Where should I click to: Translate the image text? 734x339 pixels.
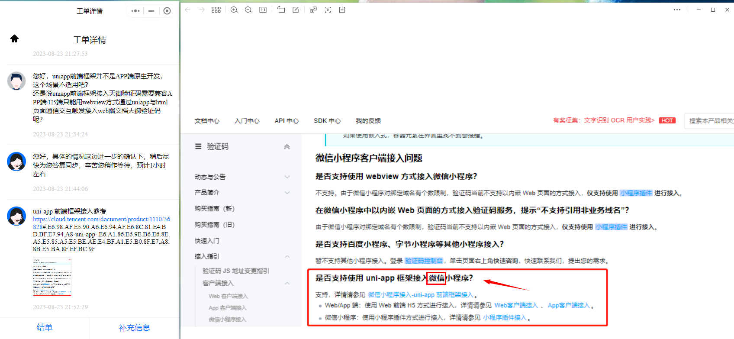pyautogui.click(x=313, y=10)
